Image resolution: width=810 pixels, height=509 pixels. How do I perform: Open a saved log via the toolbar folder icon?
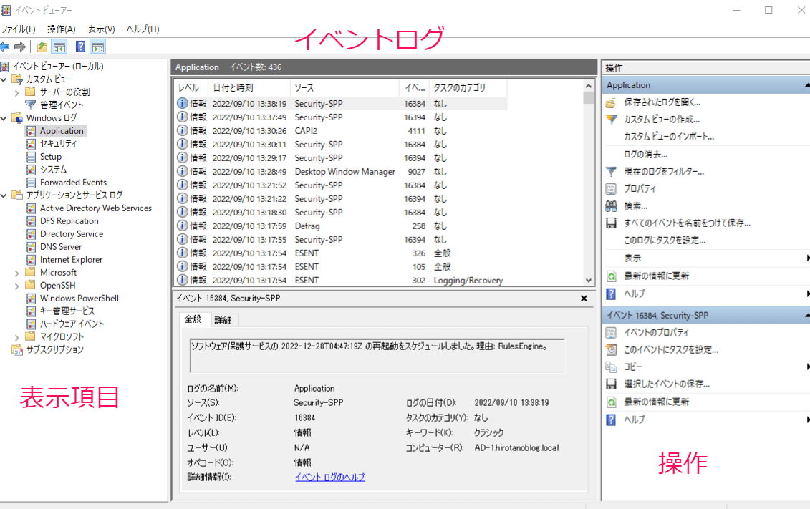[42, 47]
